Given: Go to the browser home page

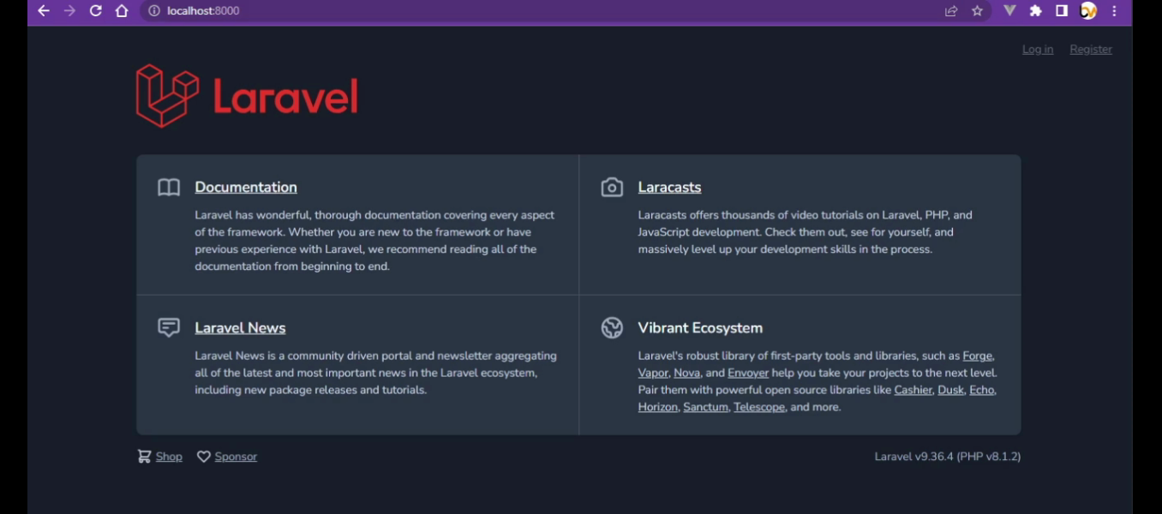Looking at the screenshot, I should click(122, 11).
